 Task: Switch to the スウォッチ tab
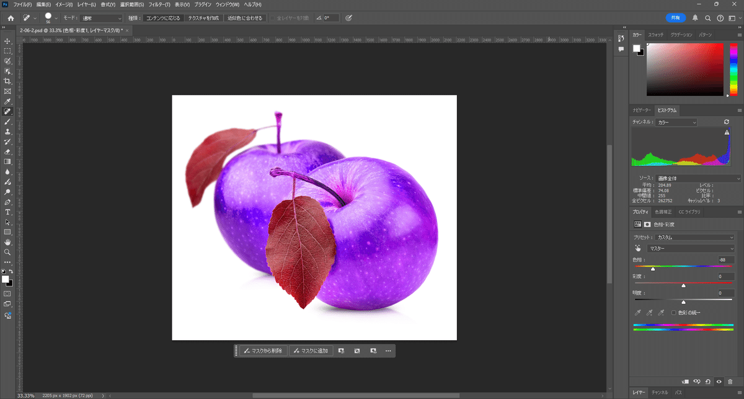click(656, 35)
